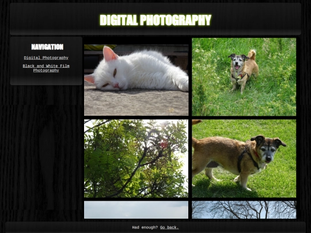Open the close-up dog on lawn photo
311x233 pixels.
pos(244,158)
